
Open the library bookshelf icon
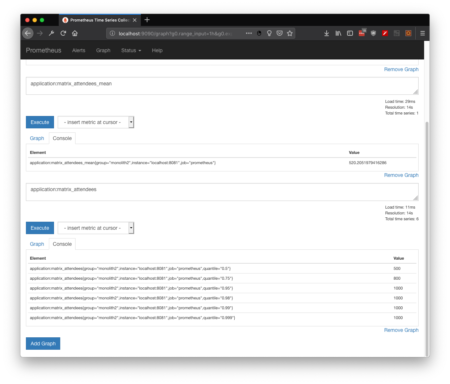click(338, 33)
